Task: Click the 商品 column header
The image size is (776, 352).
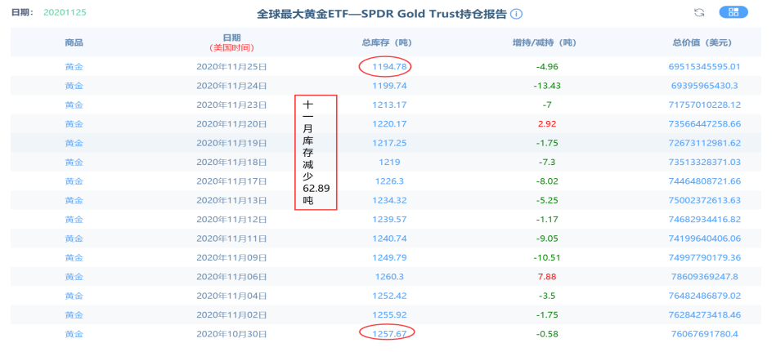Action: [74, 42]
